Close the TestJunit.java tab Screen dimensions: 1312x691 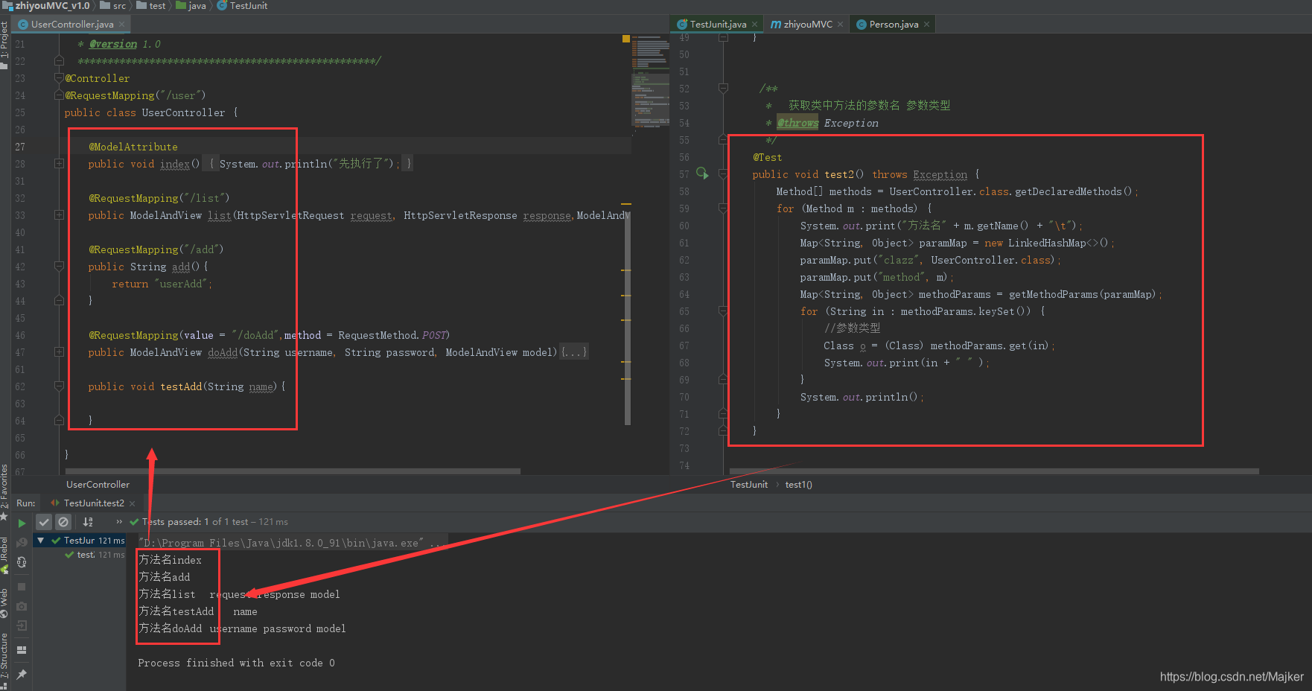[x=754, y=25]
